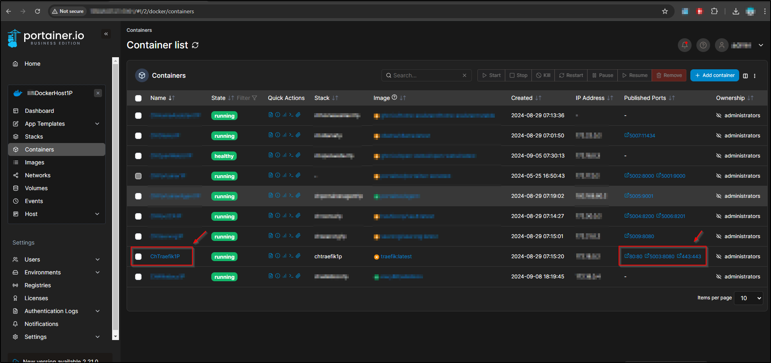The height and width of the screenshot is (363, 771).
Task: Click the Add container button
Action: [x=714, y=75]
